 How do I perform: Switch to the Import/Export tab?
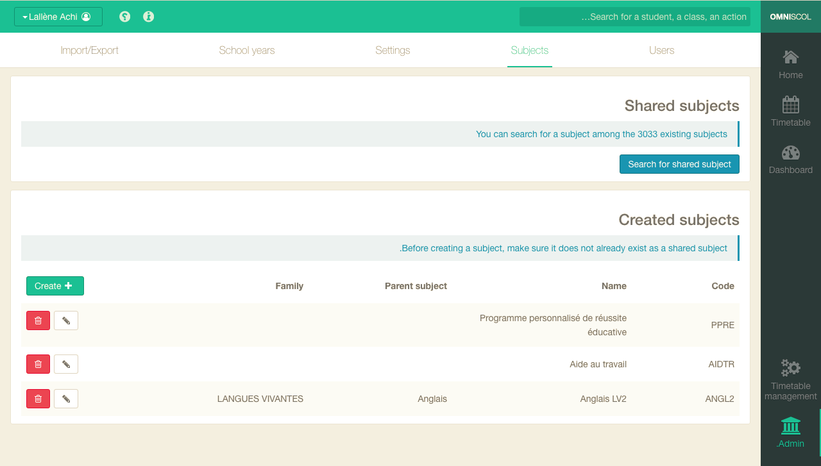[x=89, y=51]
